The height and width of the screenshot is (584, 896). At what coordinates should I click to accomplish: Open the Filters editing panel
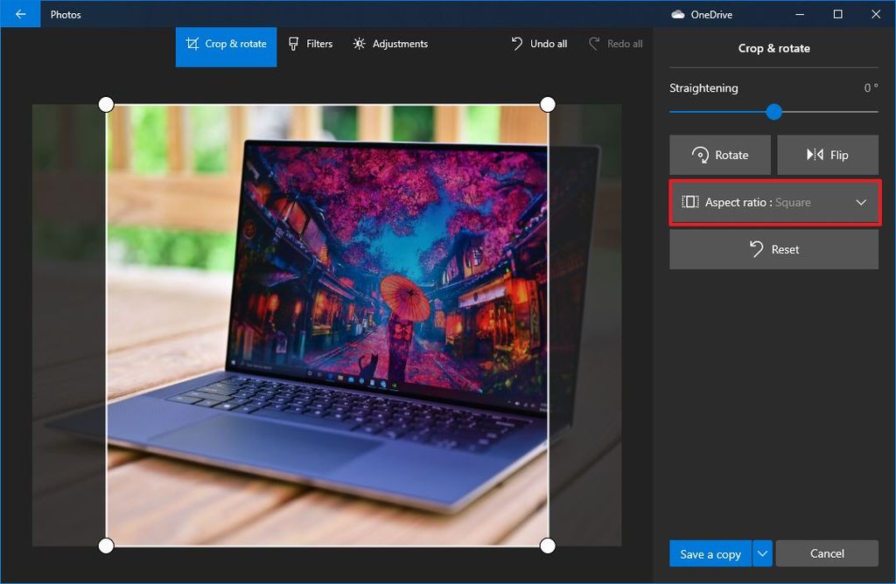[x=311, y=44]
